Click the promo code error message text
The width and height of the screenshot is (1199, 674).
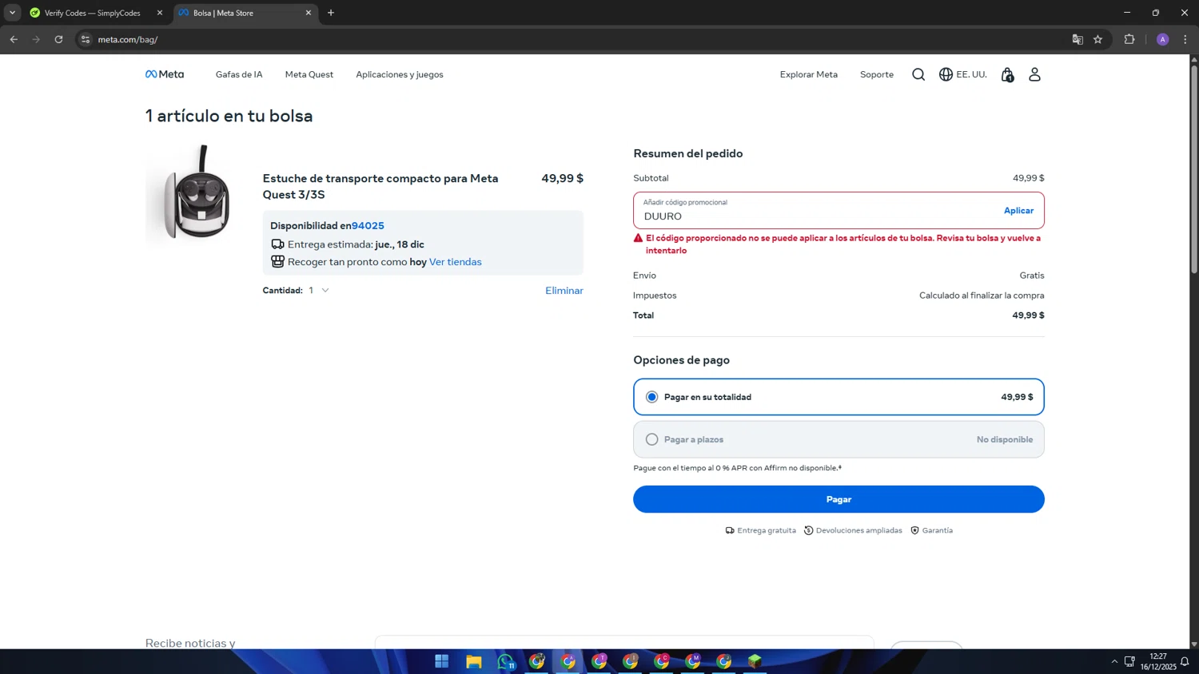click(x=843, y=244)
